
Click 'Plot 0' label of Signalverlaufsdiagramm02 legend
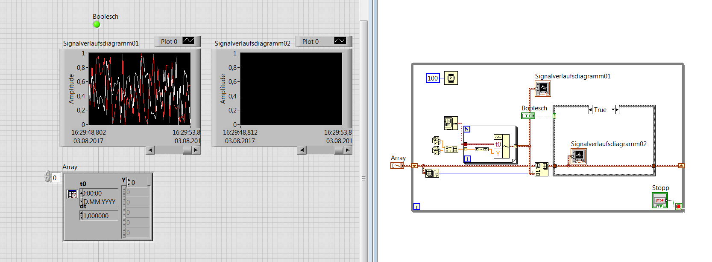[x=311, y=41]
